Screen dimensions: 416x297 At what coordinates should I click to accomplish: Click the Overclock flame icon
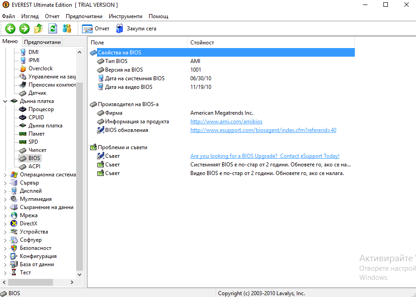pos(23,68)
